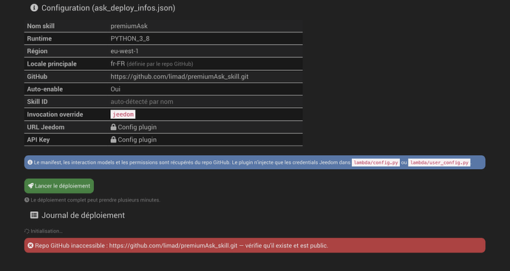Click the API Key row label
Screen dimensions: 510x271
(x=38, y=140)
